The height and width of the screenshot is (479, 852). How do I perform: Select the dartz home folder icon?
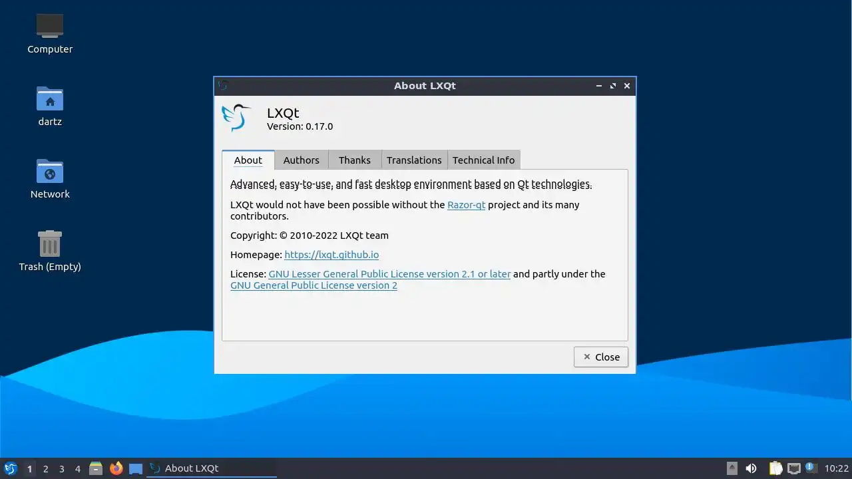pos(50,106)
